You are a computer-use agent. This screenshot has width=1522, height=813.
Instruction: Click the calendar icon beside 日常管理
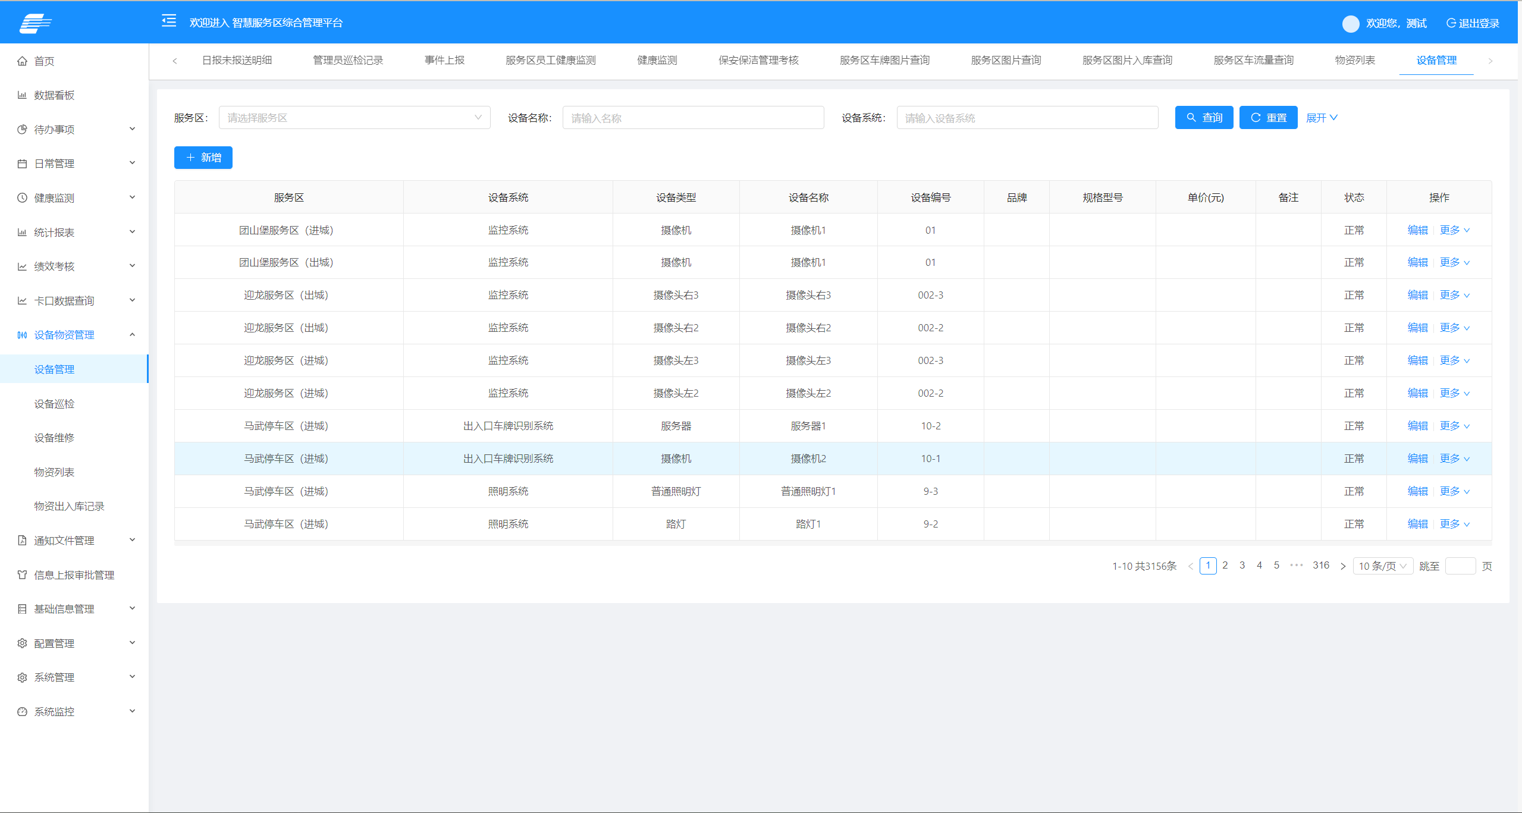(x=22, y=164)
